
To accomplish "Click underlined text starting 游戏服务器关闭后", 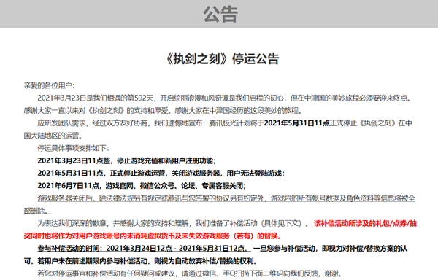I will coord(226,198).
